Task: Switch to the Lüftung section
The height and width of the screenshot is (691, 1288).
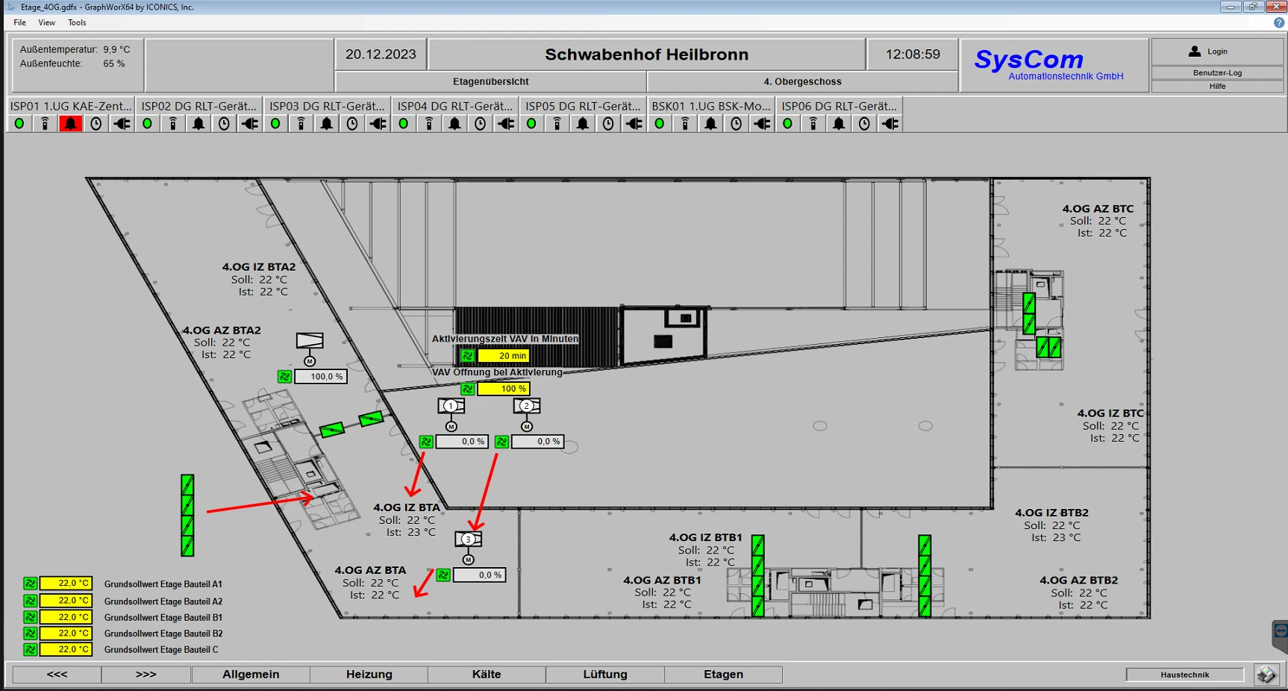Action: [604, 675]
